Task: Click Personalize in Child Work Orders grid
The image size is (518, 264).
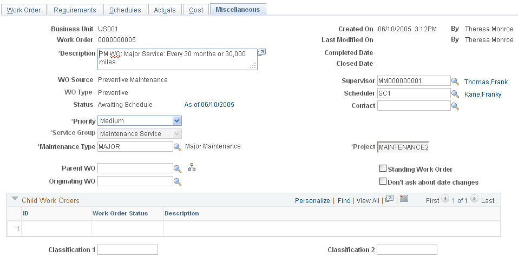Action: (x=312, y=200)
